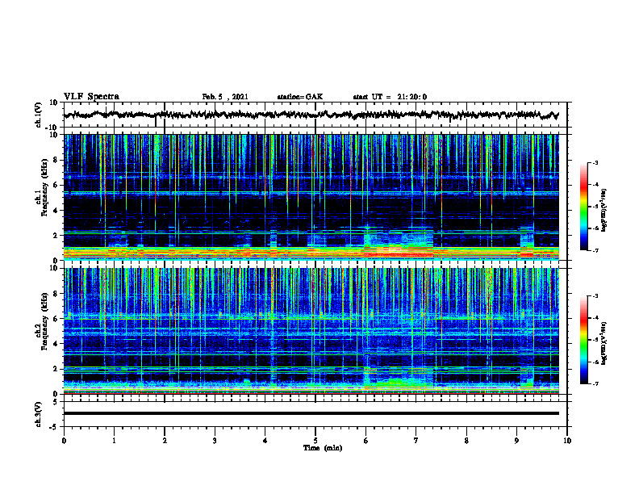Click the "-3" label on ch.1 color bar

tap(595, 163)
